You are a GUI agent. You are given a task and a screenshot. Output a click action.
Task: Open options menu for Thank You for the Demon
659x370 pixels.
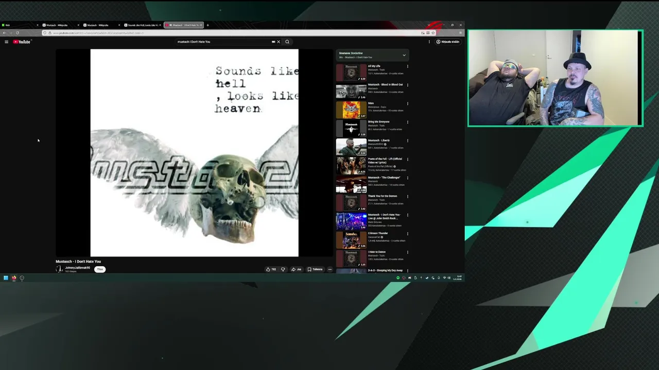(408, 196)
